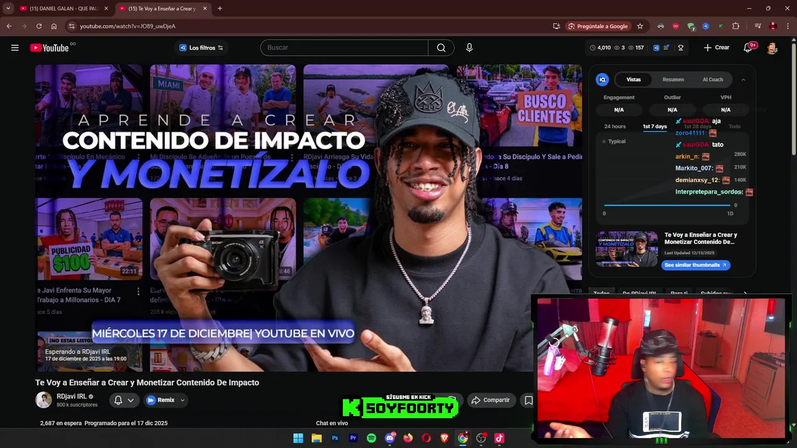The width and height of the screenshot is (797, 448).
Task: Bookmark this page with the star icon
Action: point(639,26)
